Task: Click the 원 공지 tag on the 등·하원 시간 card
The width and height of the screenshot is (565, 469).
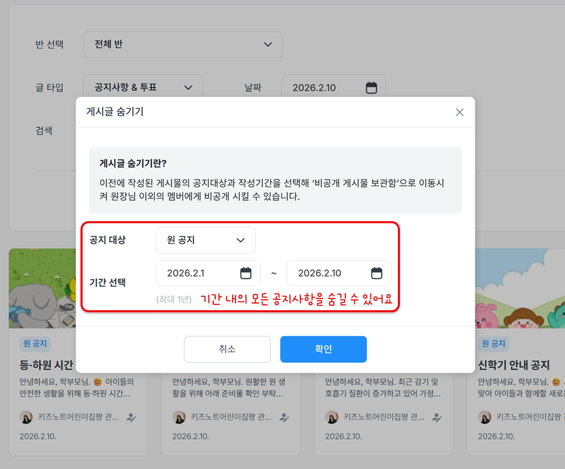Action: point(35,344)
